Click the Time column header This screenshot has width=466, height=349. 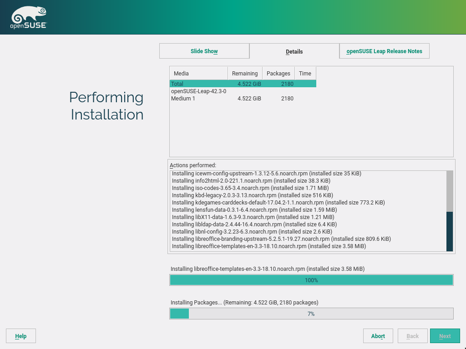(x=305, y=73)
